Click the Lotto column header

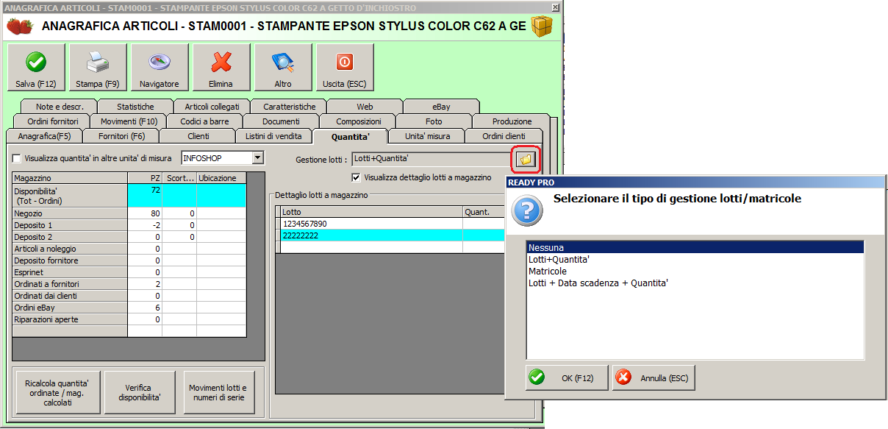point(372,212)
